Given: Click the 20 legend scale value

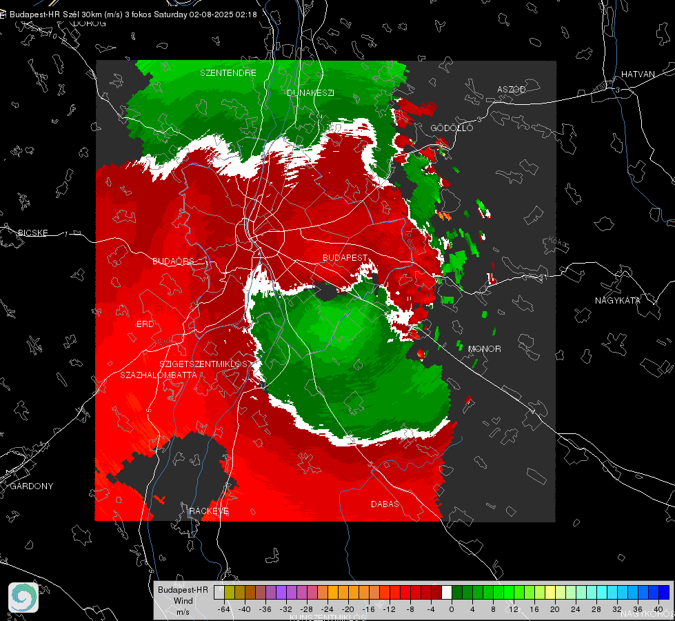Looking at the screenshot, I should point(554,609).
